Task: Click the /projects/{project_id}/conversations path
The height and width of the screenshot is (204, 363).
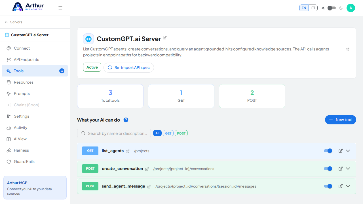Action: [183, 169]
